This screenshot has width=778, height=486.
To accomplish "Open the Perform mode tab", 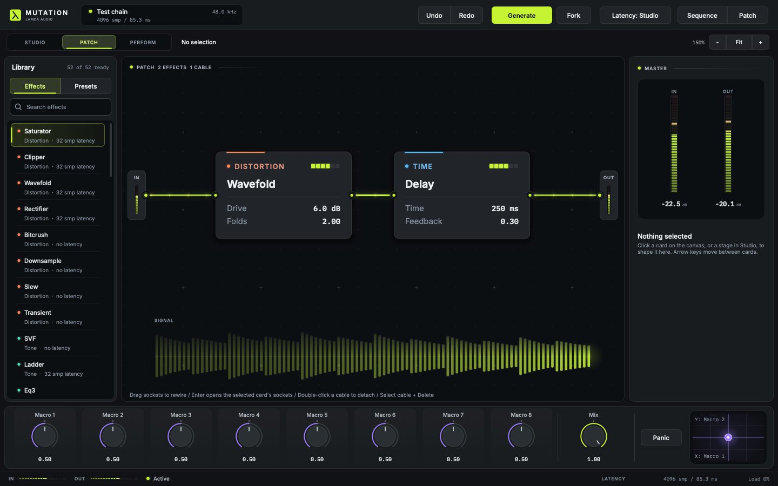I will coord(143,42).
